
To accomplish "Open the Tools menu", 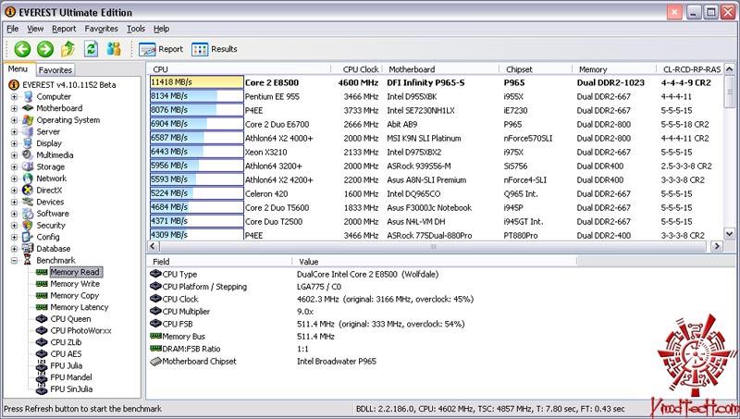I will pyautogui.click(x=136, y=29).
